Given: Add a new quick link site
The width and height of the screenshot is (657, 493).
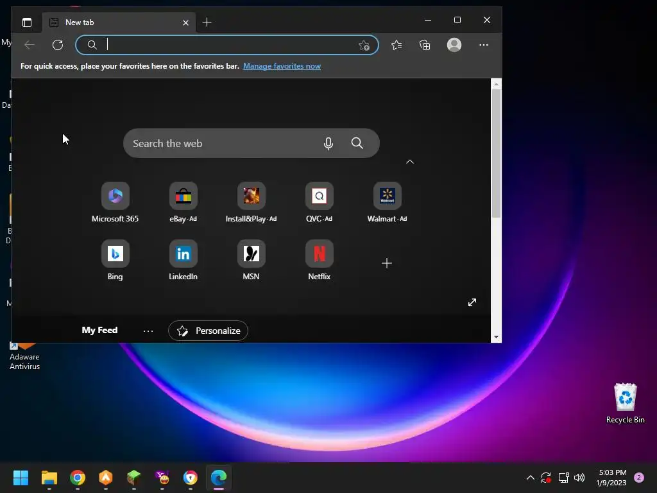Looking at the screenshot, I should click(x=387, y=263).
